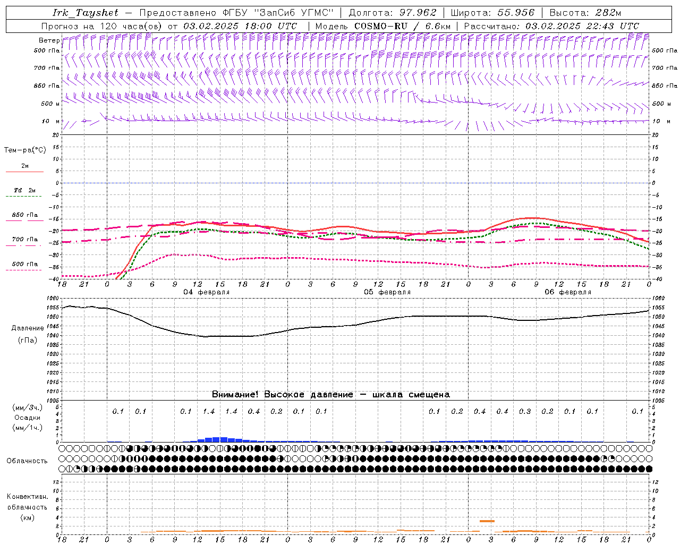Select the "Тем-ра(°C)" temperature label
The width and height of the screenshot is (680, 544).
[x=25, y=150]
